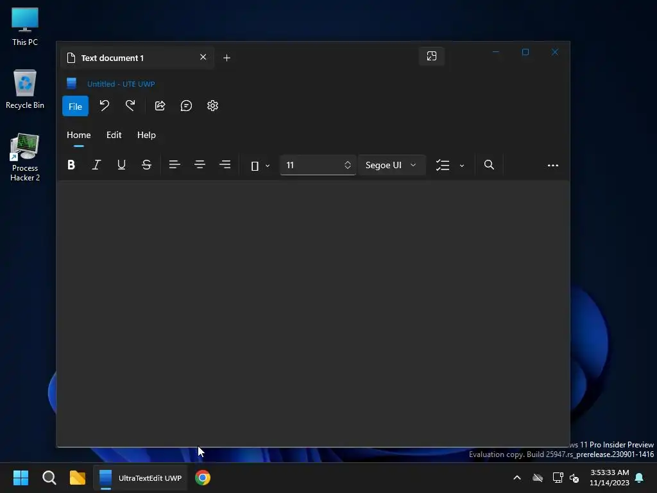Click the font size stepper arrows
Viewport: 657px width, 493px height.
(347, 165)
